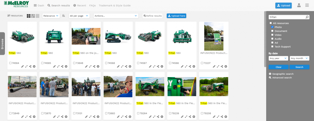Open Advanced search link
Screen dimensions: 314x121
pos(280,78)
